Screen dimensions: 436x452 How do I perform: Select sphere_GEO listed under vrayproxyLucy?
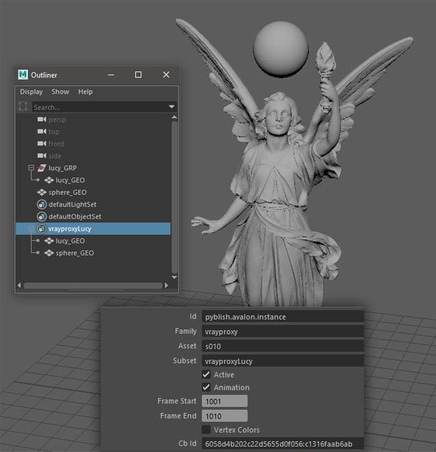tap(93, 253)
